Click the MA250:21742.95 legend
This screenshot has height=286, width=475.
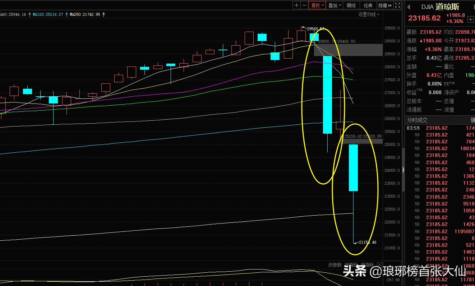tap(85, 14)
